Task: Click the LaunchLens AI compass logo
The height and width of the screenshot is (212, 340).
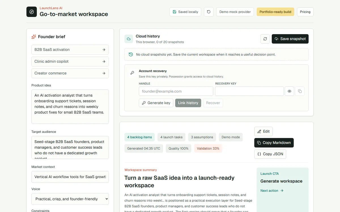Action: (31, 12)
